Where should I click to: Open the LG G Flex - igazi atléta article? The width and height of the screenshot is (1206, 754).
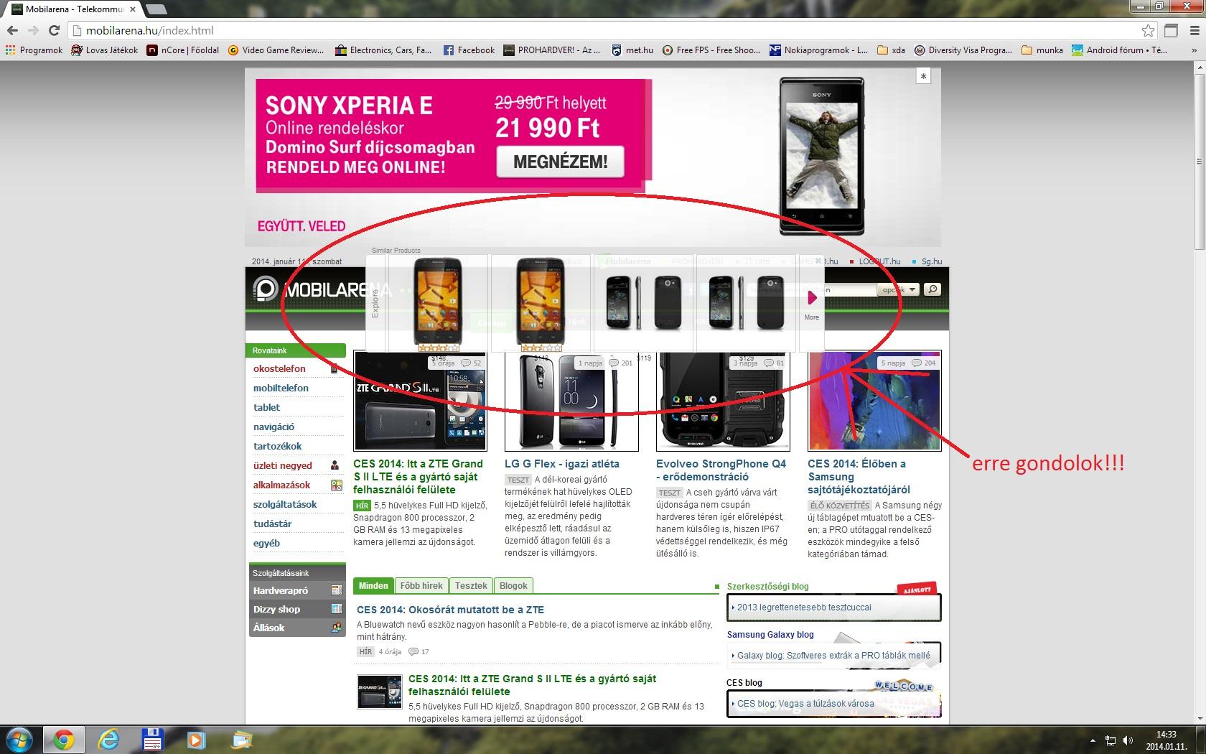[561, 464]
